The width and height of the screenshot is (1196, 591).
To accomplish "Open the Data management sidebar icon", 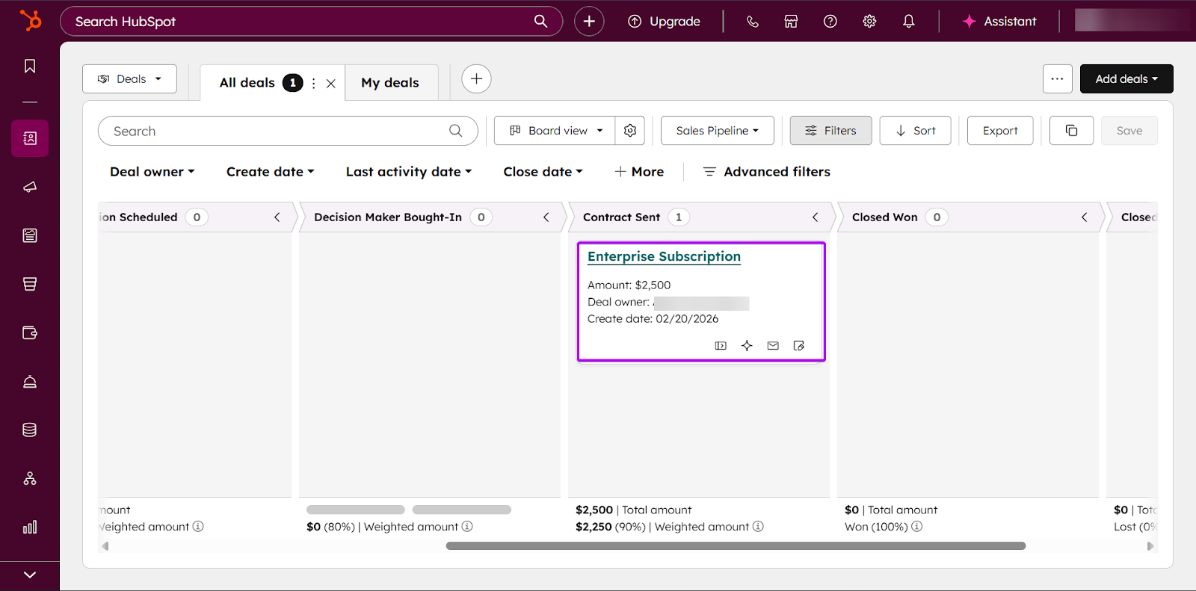I will (30, 430).
